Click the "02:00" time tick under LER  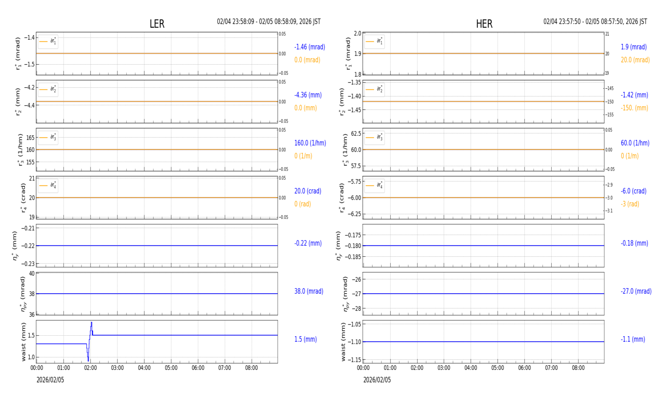click(91, 368)
